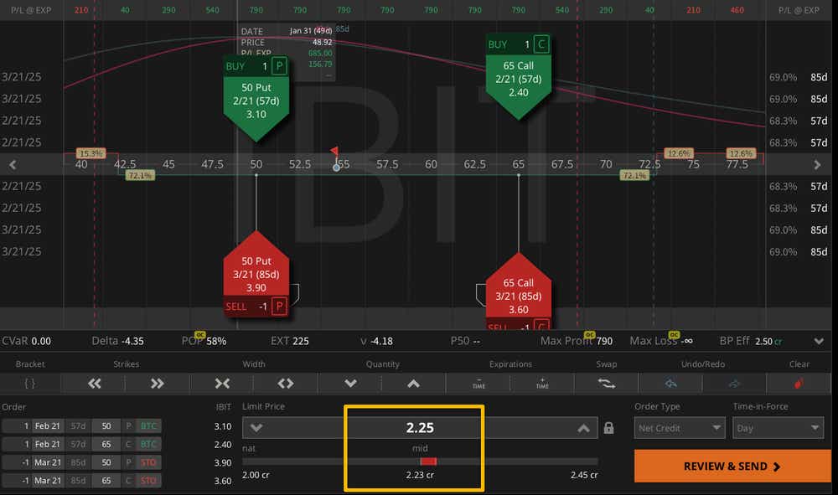This screenshot has height=495, width=838.
Task: Click the REVIEW & SEND button
Action: tap(732, 467)
